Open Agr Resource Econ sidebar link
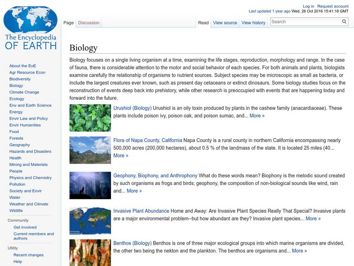 tap(27, 72)
